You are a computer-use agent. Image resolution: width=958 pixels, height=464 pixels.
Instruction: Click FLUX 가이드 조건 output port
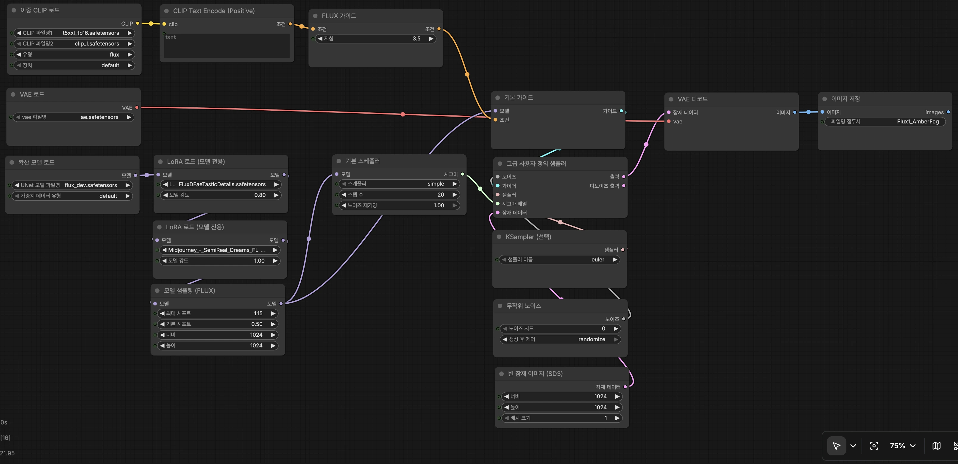pyautogui.click(x=439, y=29)
